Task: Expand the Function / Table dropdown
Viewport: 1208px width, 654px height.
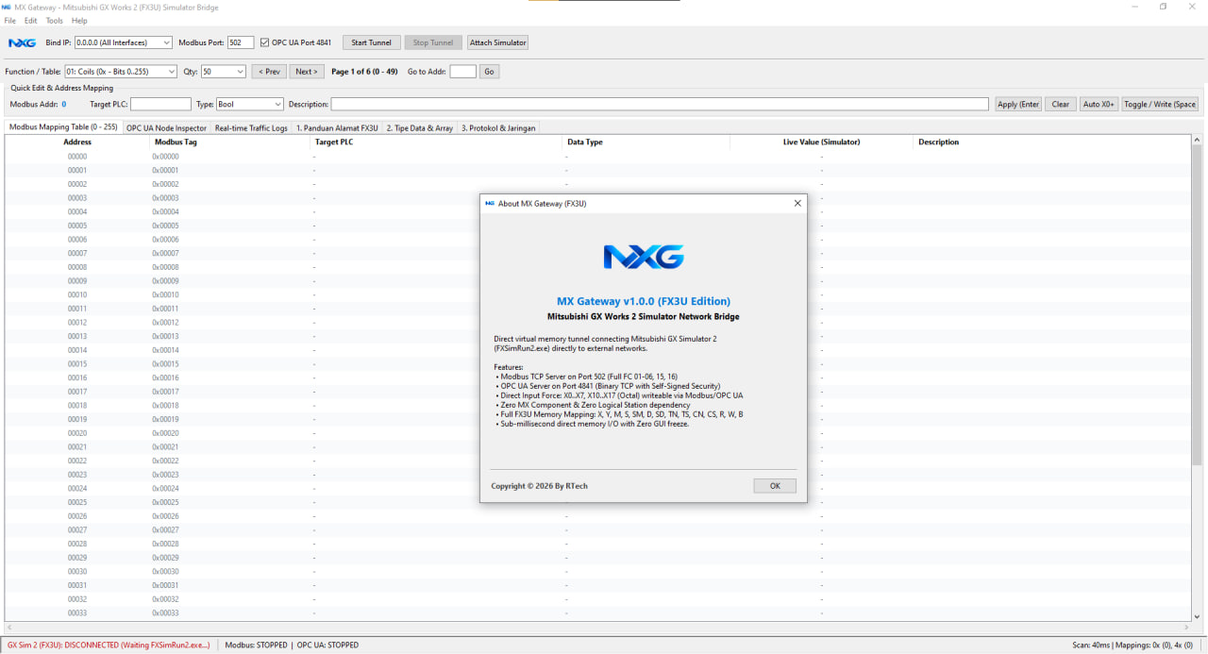Action: [171, 72]
